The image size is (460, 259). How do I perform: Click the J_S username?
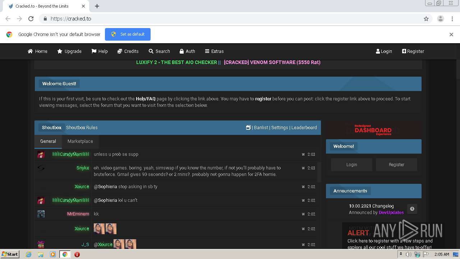(85, 245)
